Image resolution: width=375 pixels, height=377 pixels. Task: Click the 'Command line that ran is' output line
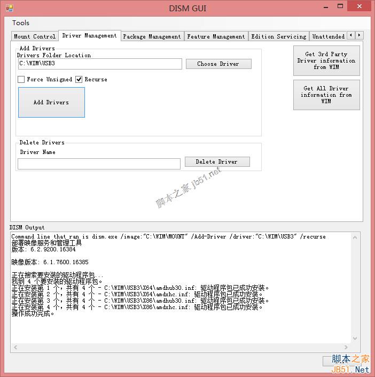[x=168, y=236]
